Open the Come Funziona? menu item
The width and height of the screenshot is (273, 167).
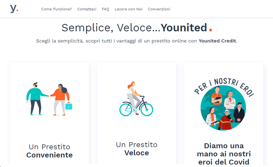56,9
